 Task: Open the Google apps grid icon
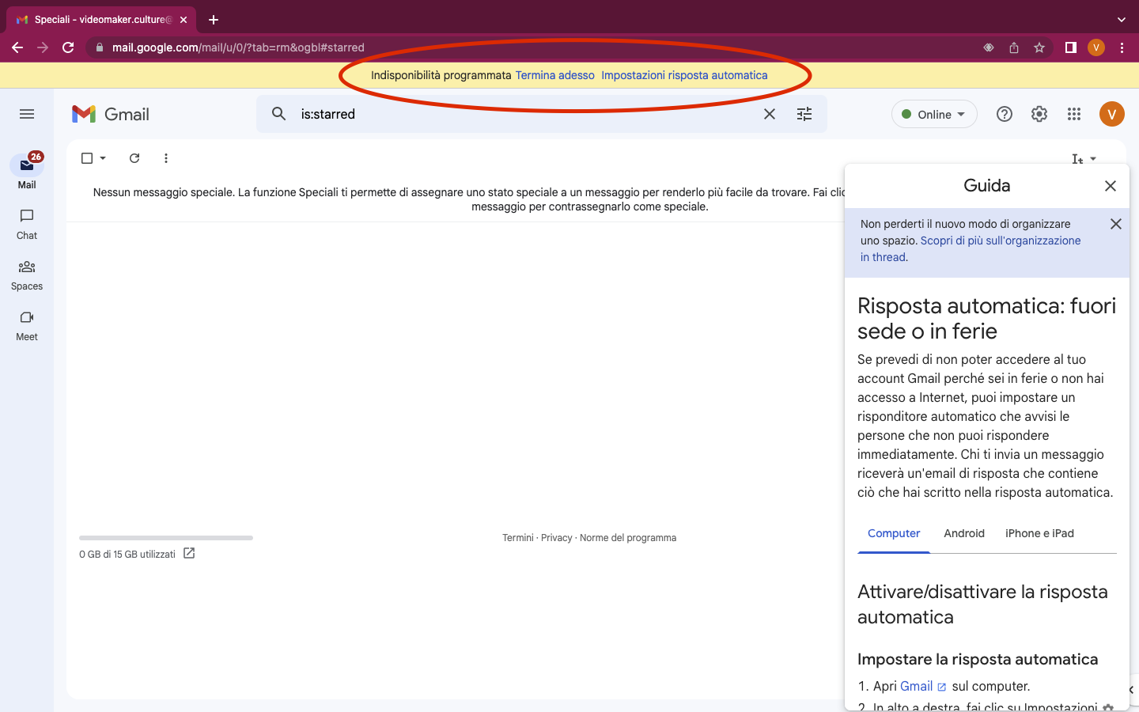click(1073, 114)
